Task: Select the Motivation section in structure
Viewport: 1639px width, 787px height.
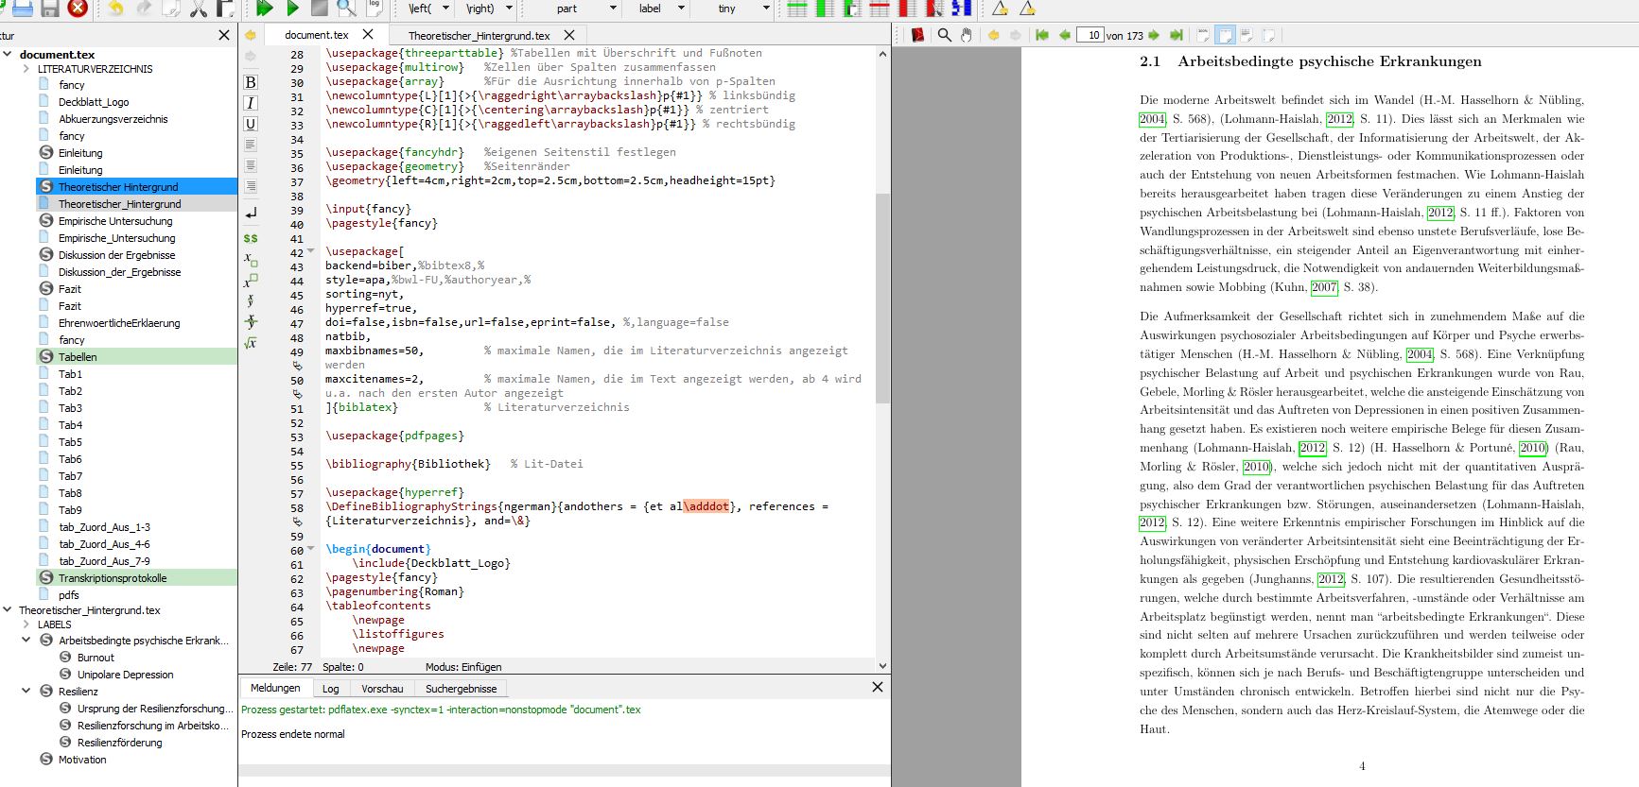Action: tap(82, 760)
